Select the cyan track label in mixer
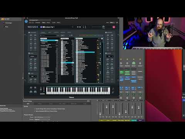 (134, 120)
